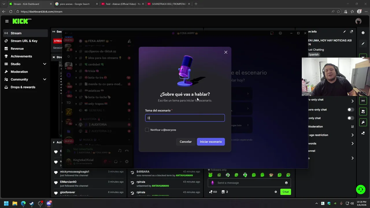Viewport: 370px width, 208px height.
Task: Select the red mushroom-like emote
Action: coord(271,175)
